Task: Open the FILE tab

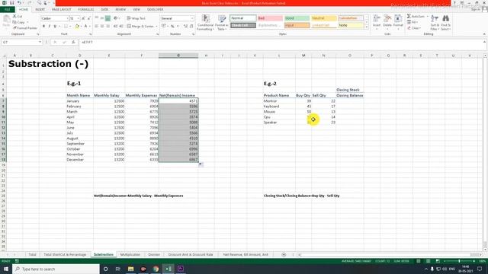Action: (x=7, y=10)
